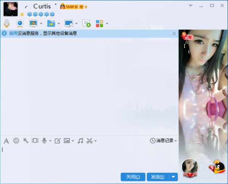Click the QQ penguin icon on show
This screenshot has width=228, height=184.
(217, 167)
